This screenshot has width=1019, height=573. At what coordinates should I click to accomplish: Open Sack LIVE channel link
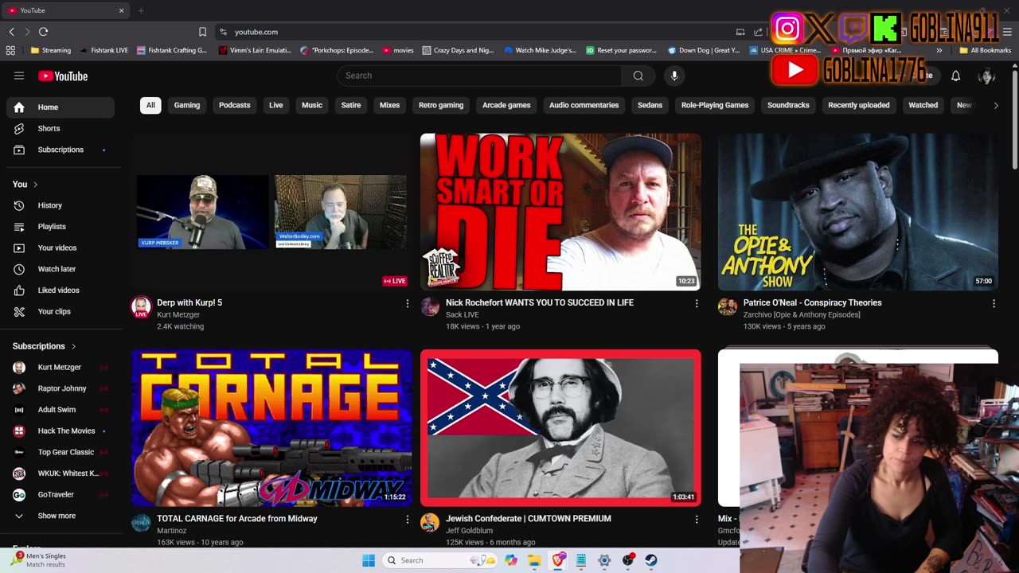point(463,315)
